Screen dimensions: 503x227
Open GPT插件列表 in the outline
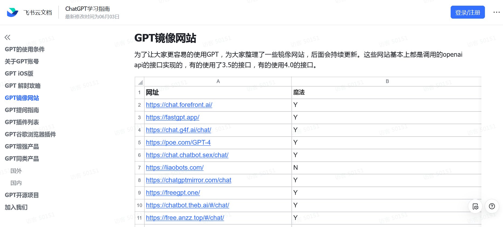point(22,122)
